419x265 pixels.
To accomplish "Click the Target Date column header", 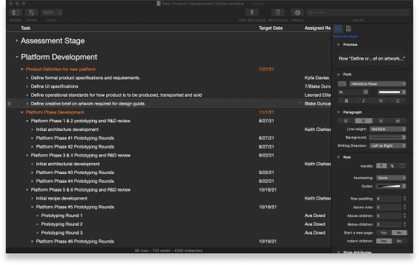I will coord(271,28).
